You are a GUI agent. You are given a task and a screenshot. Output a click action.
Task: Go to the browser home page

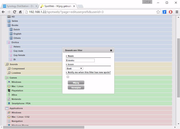click(x=20, y=12)
